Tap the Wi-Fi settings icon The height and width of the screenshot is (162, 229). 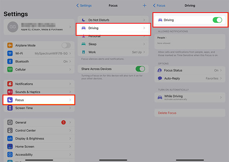10,53
